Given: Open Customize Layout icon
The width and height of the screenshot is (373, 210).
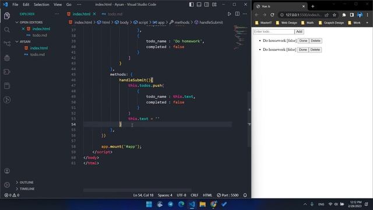Looking at the screenshot, I should pos(214,5).
